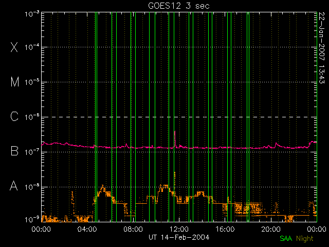
Task: Click the 20:00 time axis label
Action: (271, 229)
